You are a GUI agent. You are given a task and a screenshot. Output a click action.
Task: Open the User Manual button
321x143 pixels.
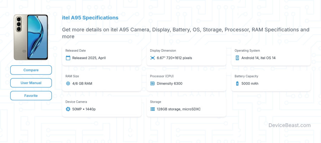coord(31,83)
